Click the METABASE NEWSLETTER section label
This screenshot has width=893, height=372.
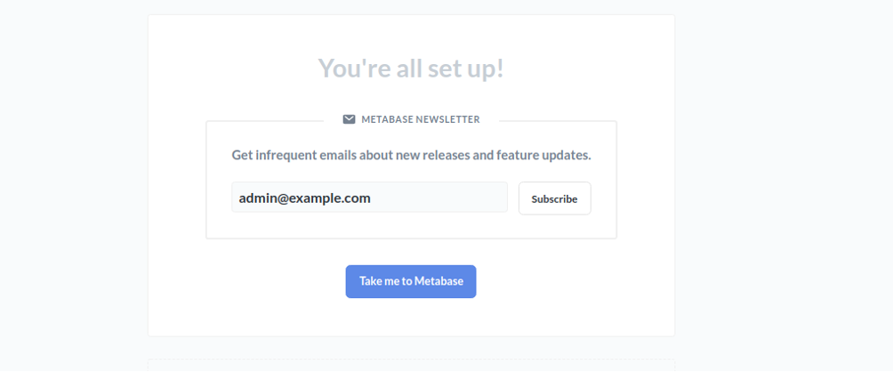pyautogui.click(x=421, y=119)
